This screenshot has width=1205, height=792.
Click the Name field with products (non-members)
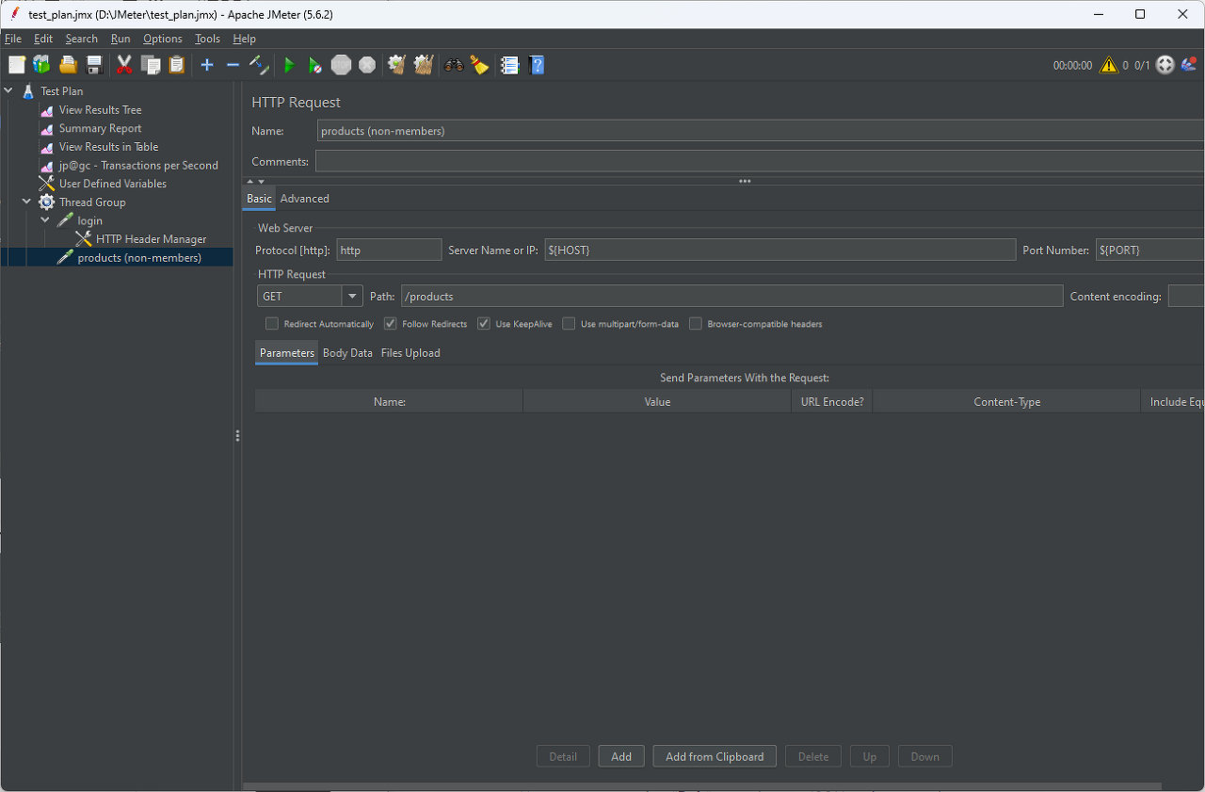point(761,131)
